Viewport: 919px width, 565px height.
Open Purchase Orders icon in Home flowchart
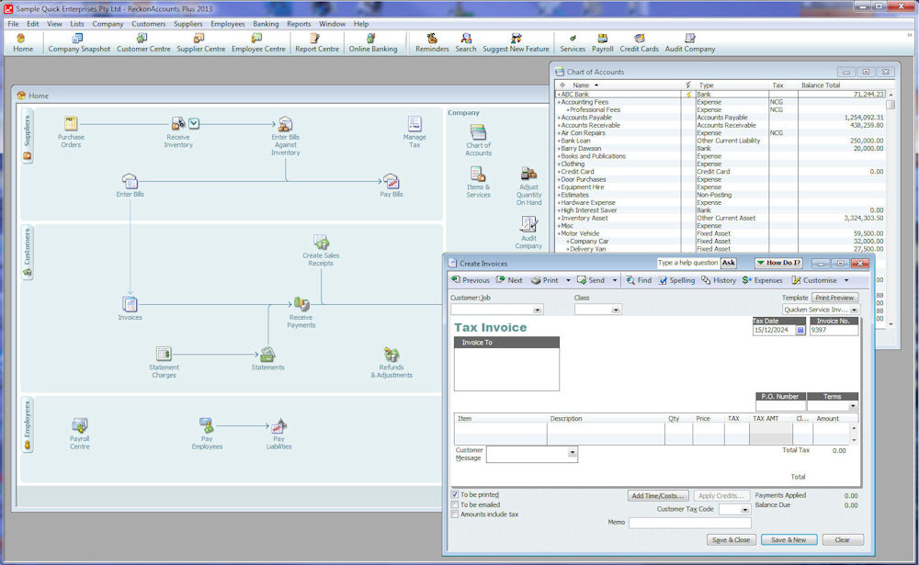(x=71, y=124)
